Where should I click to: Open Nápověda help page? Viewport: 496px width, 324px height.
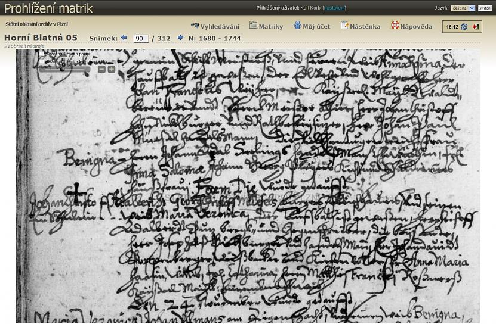[x=411, y=26]
